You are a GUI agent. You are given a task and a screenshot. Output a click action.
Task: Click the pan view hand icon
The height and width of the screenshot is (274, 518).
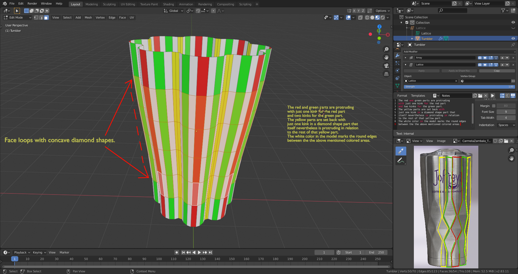[386, 57]
